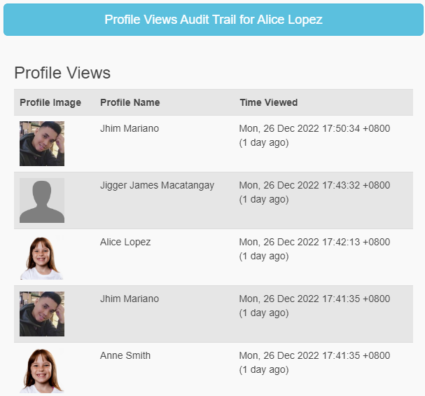425x396 pixels.
Task: Select the Anne Smith profile name
Action: 125,356
